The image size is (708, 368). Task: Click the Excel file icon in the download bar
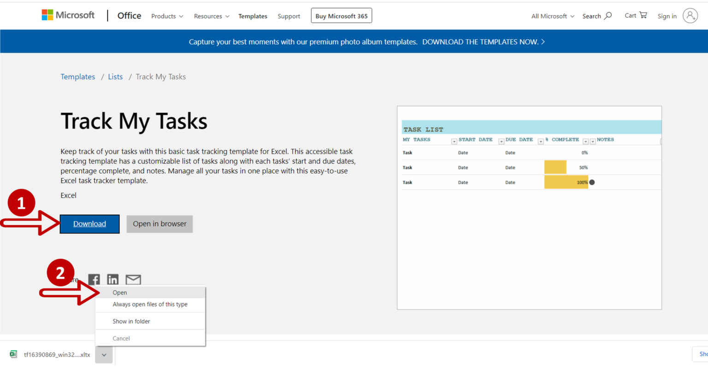[13, 354]
